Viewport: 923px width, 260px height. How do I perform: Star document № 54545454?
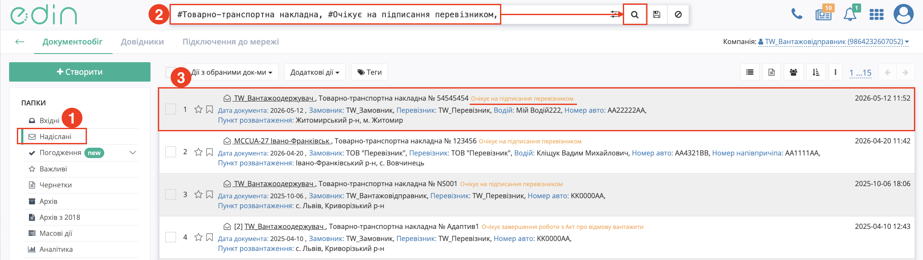pyautogui.click(x=199, y=109)
